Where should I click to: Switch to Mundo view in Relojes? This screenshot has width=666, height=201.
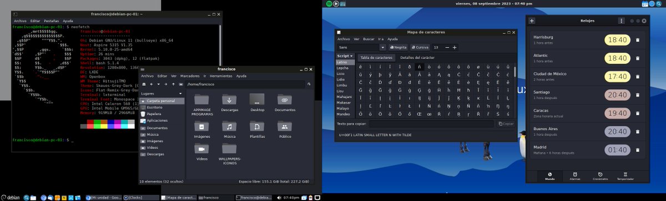[549, 176]
